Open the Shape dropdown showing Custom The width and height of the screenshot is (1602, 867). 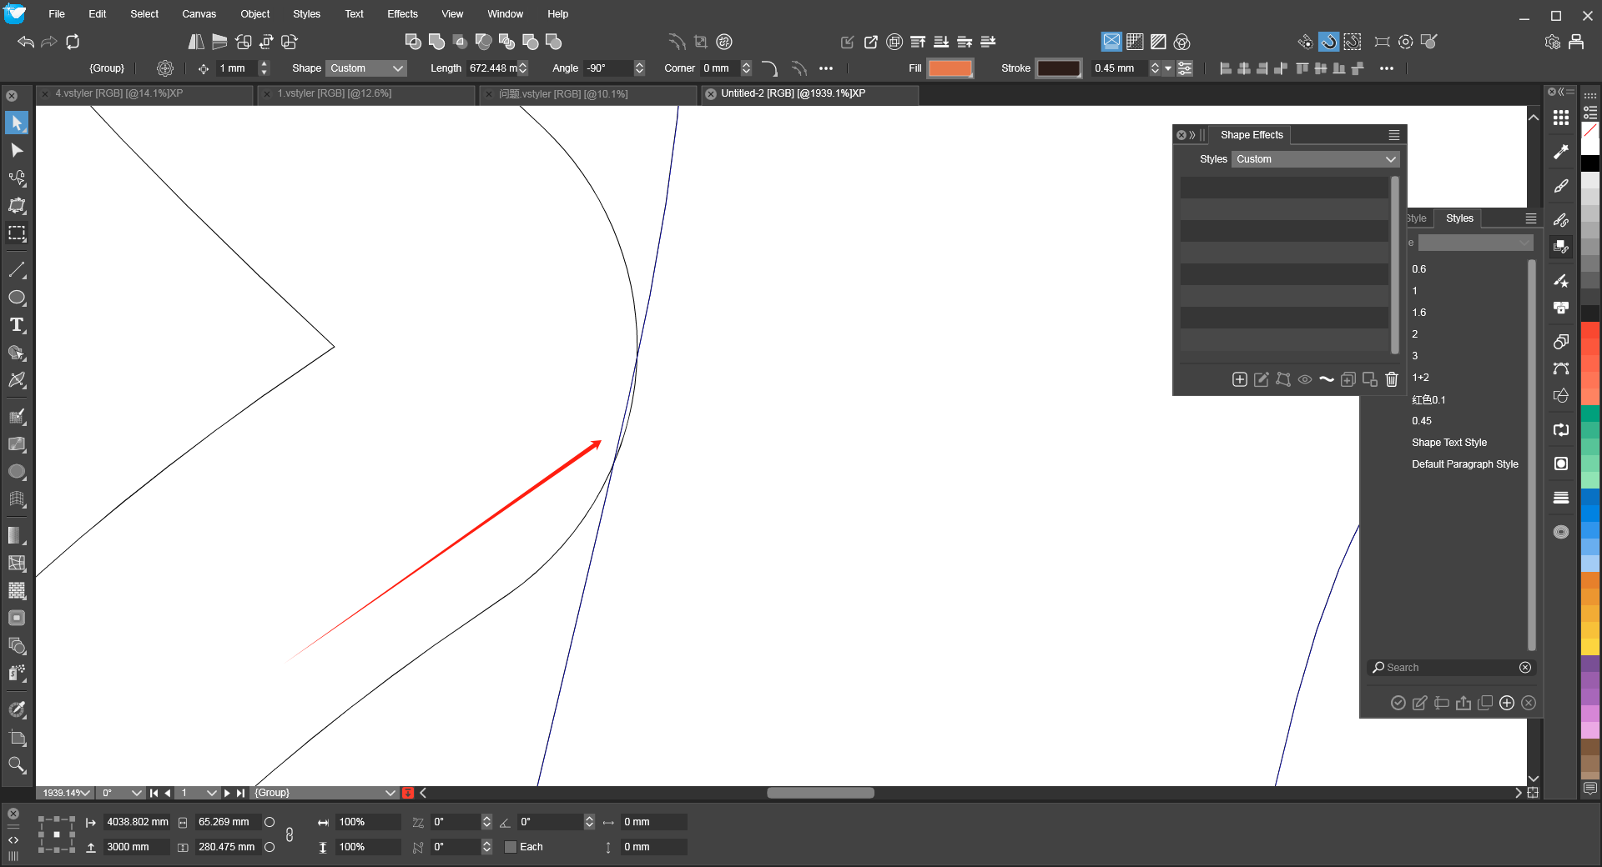[366, 68]
